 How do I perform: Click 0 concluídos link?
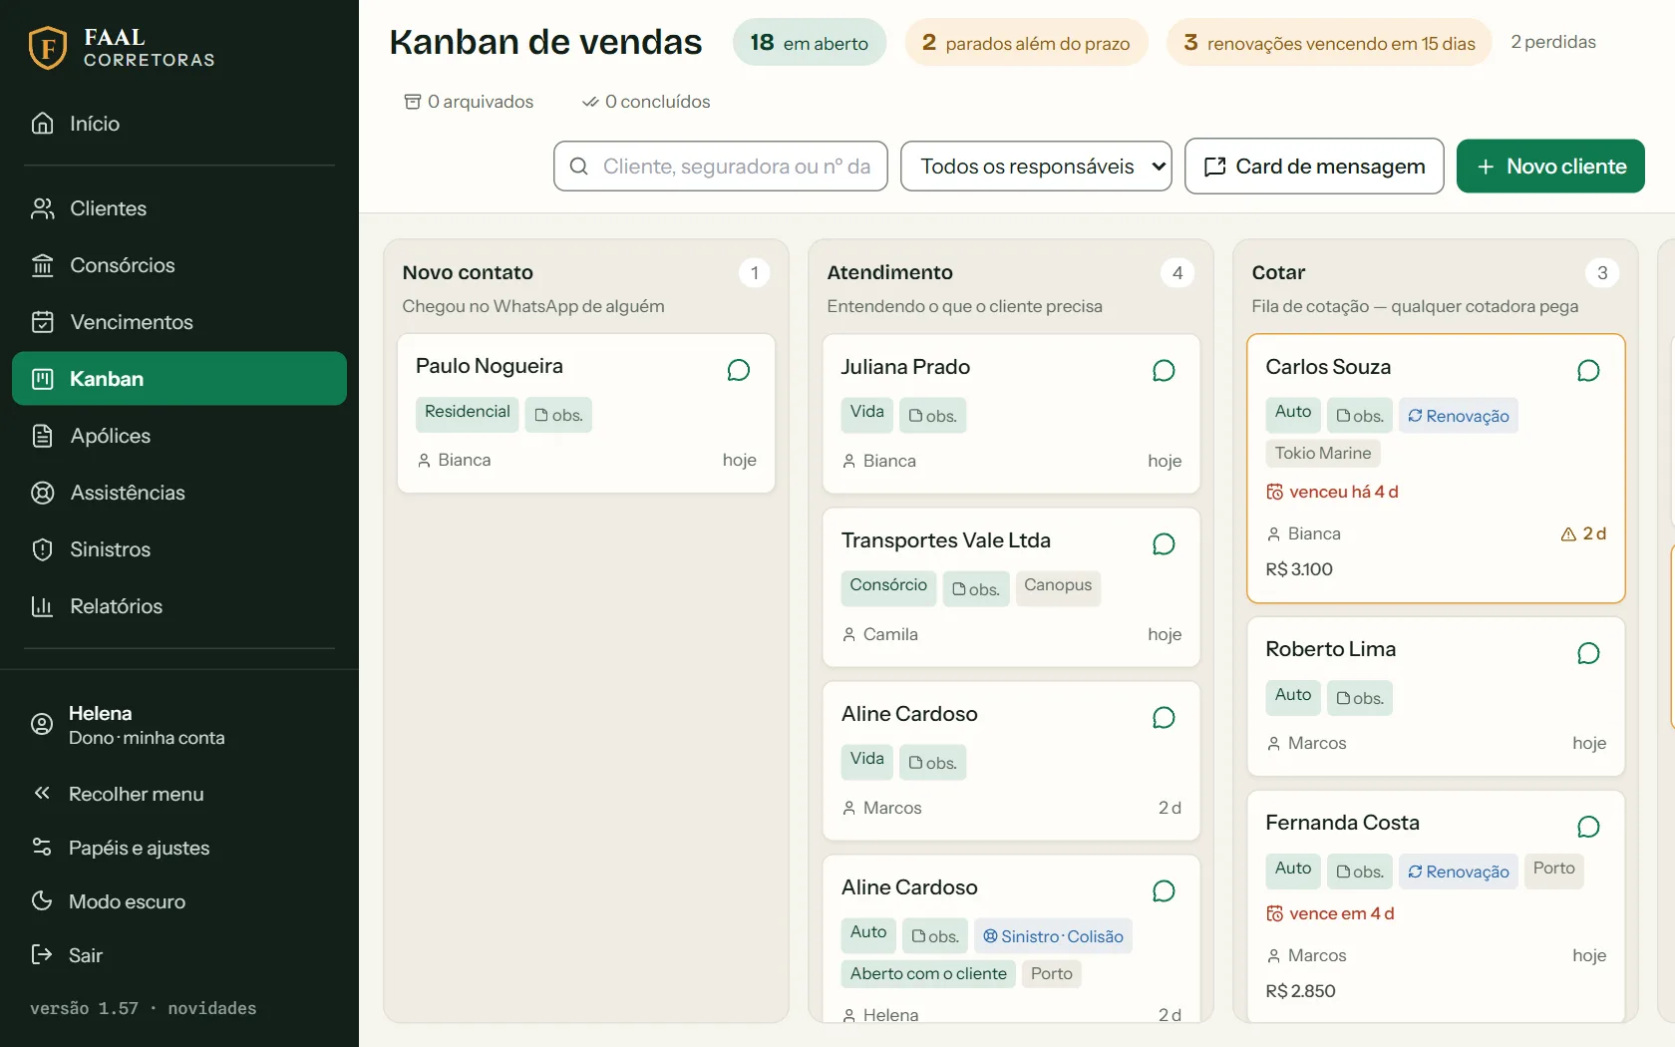coord(646,102)
